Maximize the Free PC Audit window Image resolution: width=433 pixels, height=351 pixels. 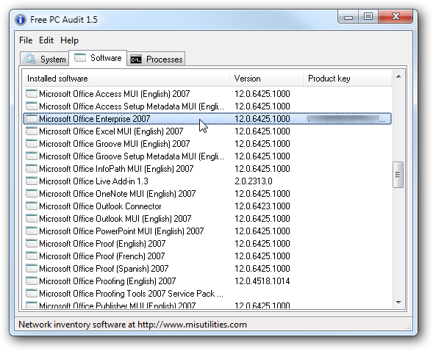368,17
